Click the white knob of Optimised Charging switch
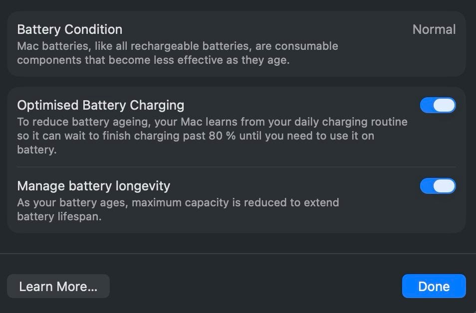The image size is (476, 313). pyautogui.click(x=444, y=105)
